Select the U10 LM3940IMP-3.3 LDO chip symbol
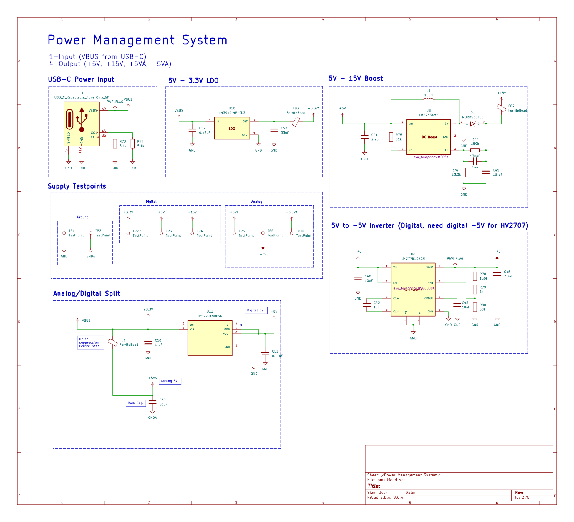Screen dimensions: 574x522 point(232,128)
